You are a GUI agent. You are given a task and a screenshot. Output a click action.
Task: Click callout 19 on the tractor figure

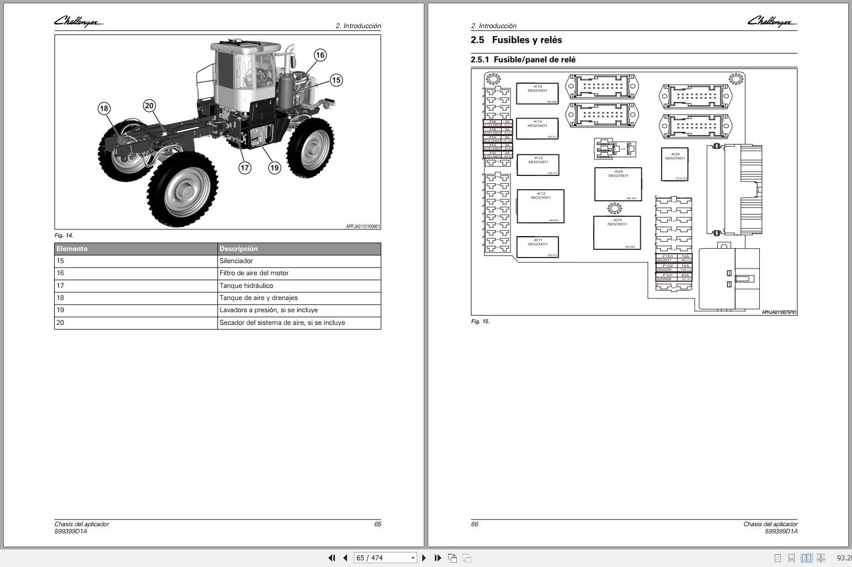274,168
